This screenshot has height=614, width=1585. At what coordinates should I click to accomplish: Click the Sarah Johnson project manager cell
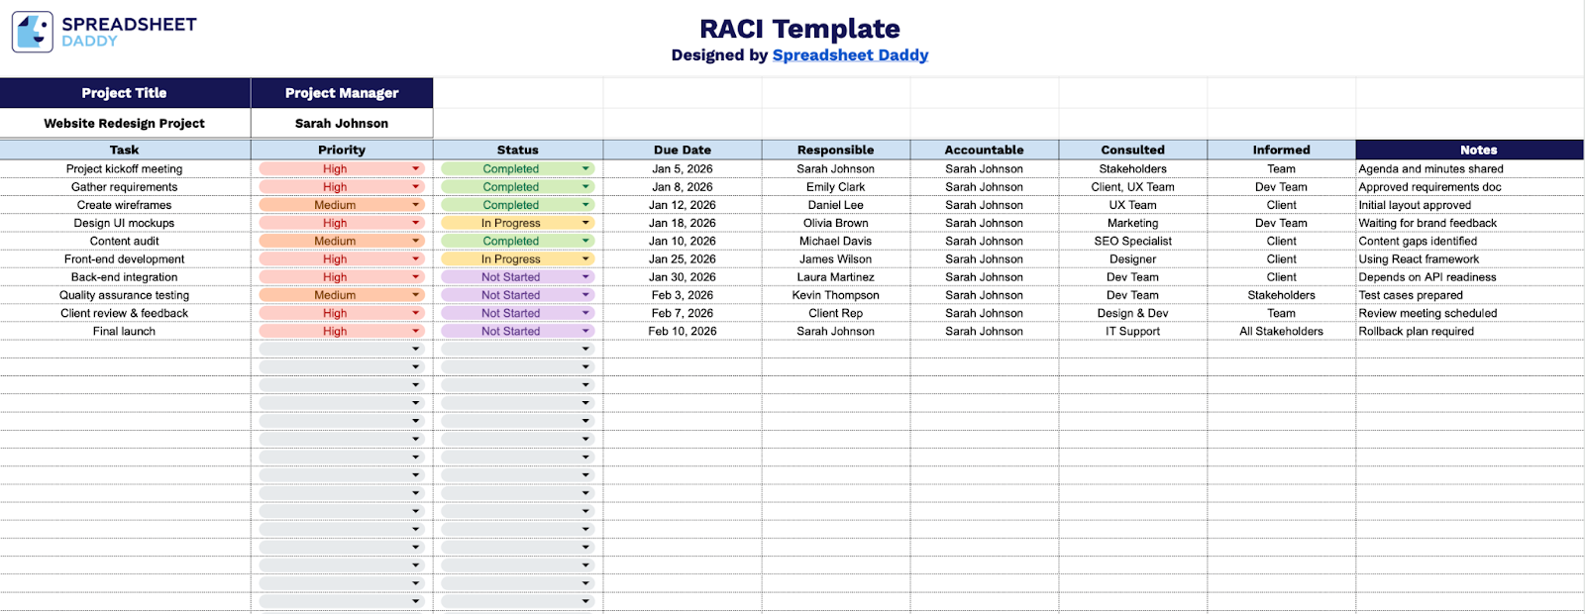[x=342, y=124]
